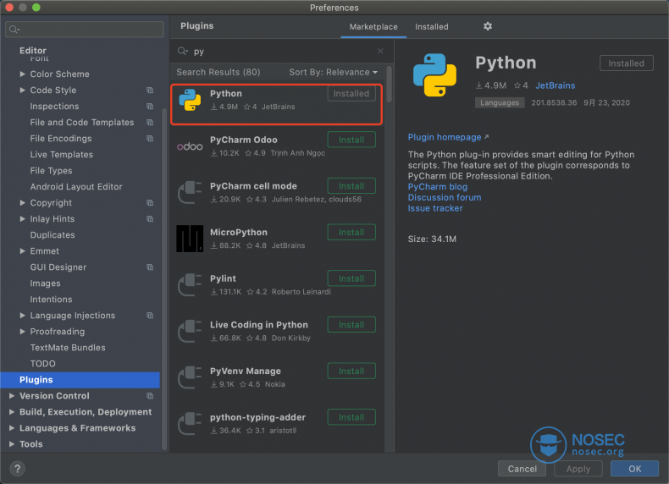669x484 pixels.
Task: Select Inspections in the settings tree
Action: [54, 106]
